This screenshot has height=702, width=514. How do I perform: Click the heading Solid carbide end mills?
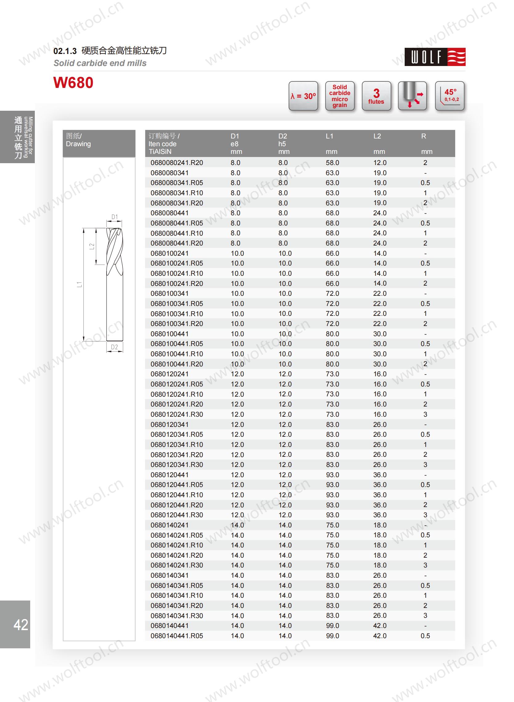click(x=100, y=63)
